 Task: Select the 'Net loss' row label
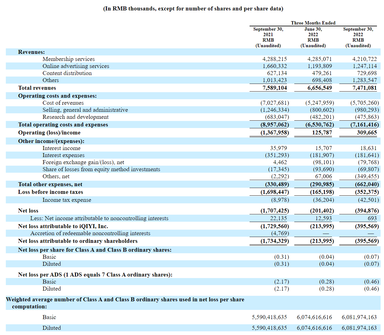[x=28, y=211]
